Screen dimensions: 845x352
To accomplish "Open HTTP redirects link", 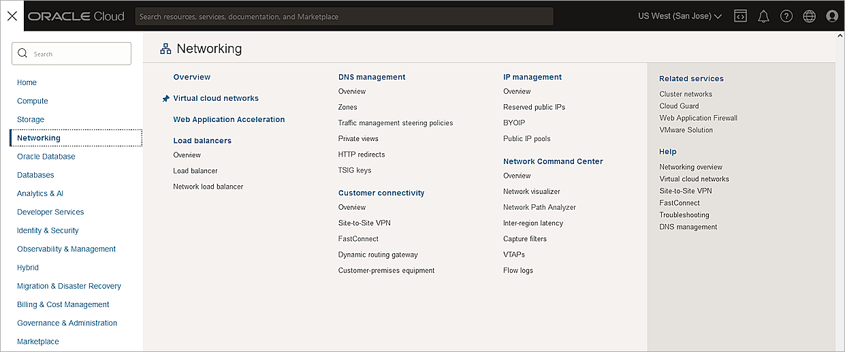I will pyautogui.click(x=362, y=154).
